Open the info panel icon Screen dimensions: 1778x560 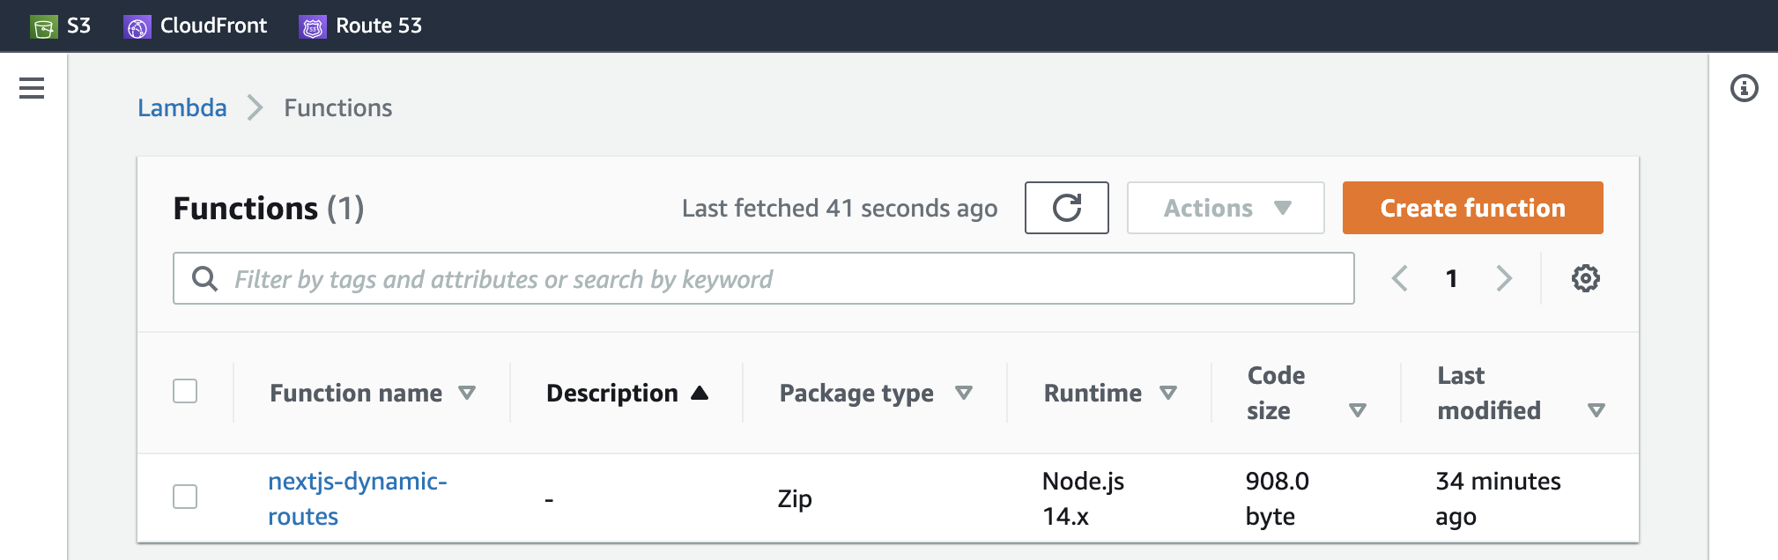[1744, 88]
